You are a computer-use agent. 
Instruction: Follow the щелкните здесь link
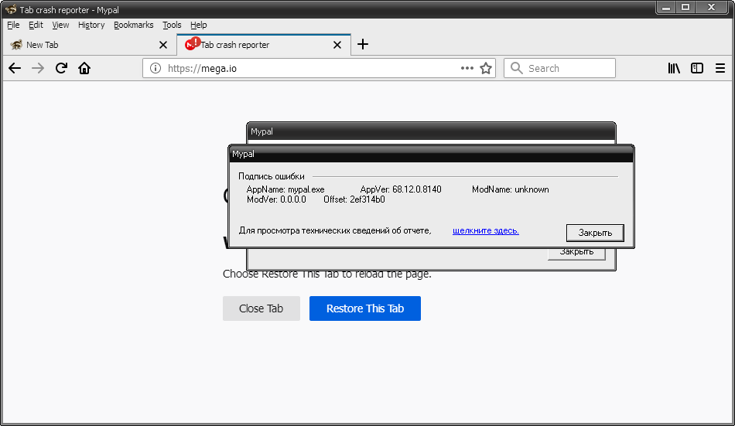coord(486,230)
